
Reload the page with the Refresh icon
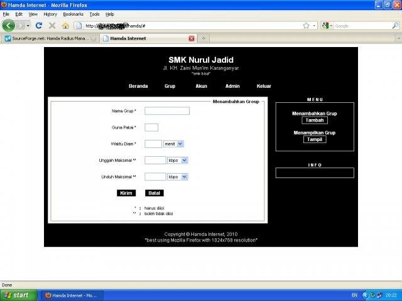(x=39, y=25)
